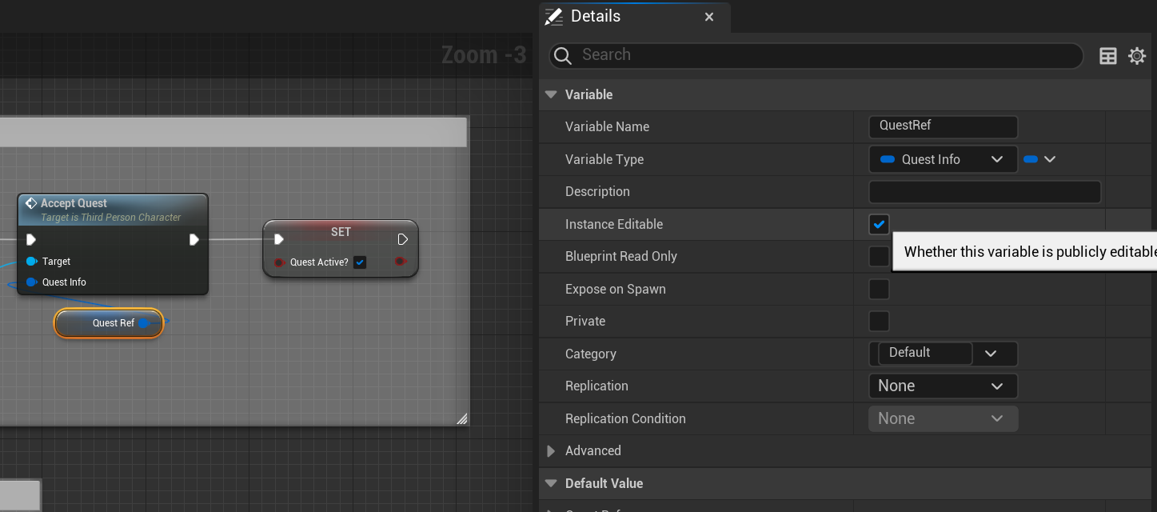Open the Replication dropdown
1157x512 pixels.
click(943, 386)
